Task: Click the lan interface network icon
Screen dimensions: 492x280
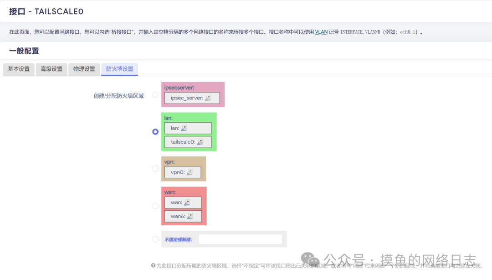Action: pyautogui.click(x=184, y=129)
